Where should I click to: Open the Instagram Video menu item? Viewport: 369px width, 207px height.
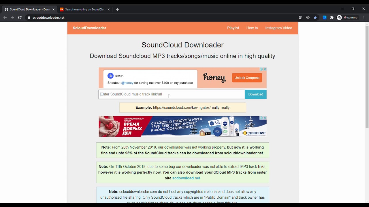pyautogui.click(x=278, y=28)
